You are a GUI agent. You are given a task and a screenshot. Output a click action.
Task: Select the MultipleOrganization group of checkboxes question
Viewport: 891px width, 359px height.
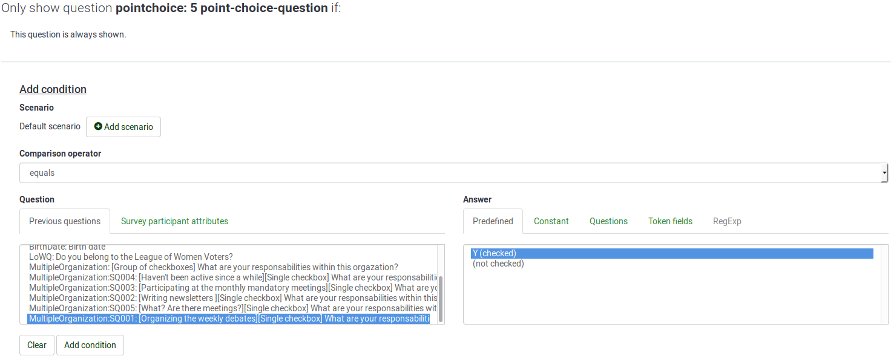[x=213, y=267]
